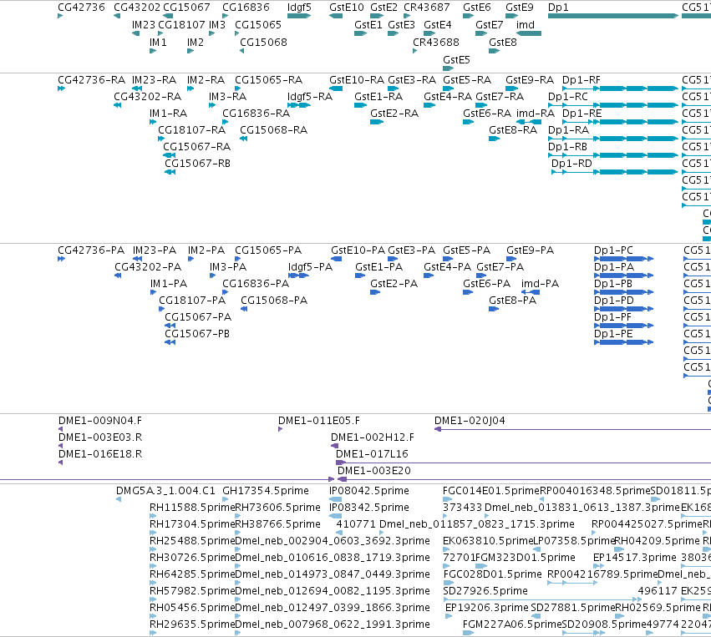This screenshot has height=637, width=711.
Task: Click the GstE5 gene label
Action: click(456, 60)
